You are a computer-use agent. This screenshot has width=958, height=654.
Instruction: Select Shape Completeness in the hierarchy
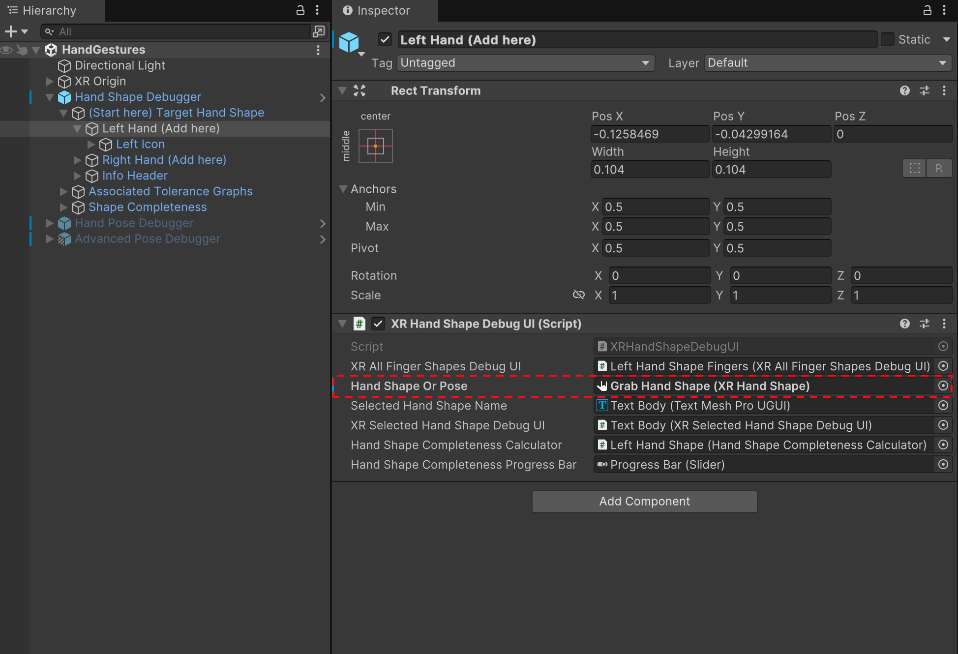pyautogui.click(x=148, y=207)
